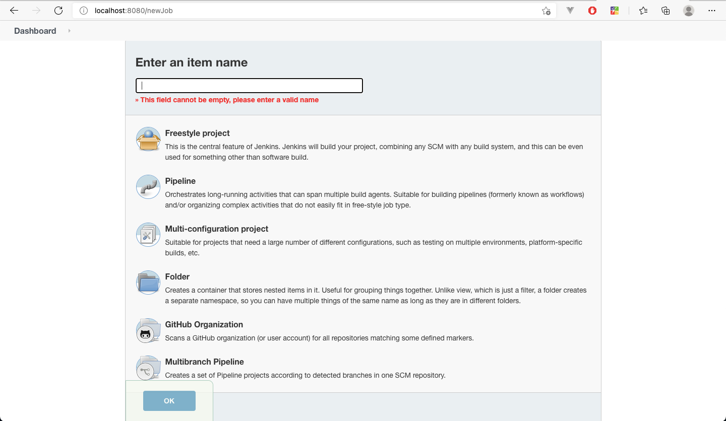Open the red circular extension icon

coord(592,11)
